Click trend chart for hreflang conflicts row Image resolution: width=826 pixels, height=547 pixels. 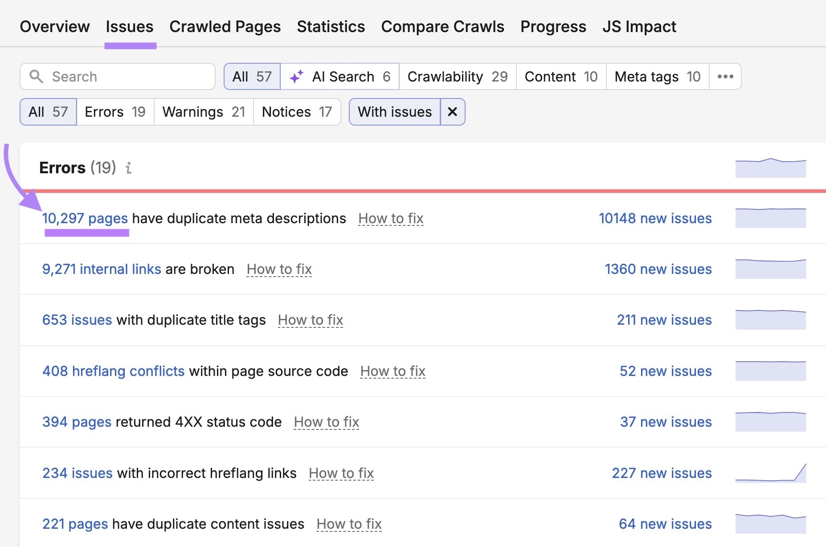pos(771,371)
